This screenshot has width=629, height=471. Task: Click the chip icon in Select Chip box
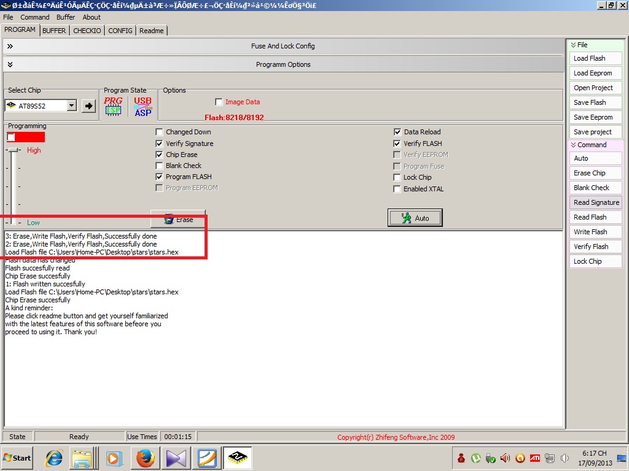[11, 105]
